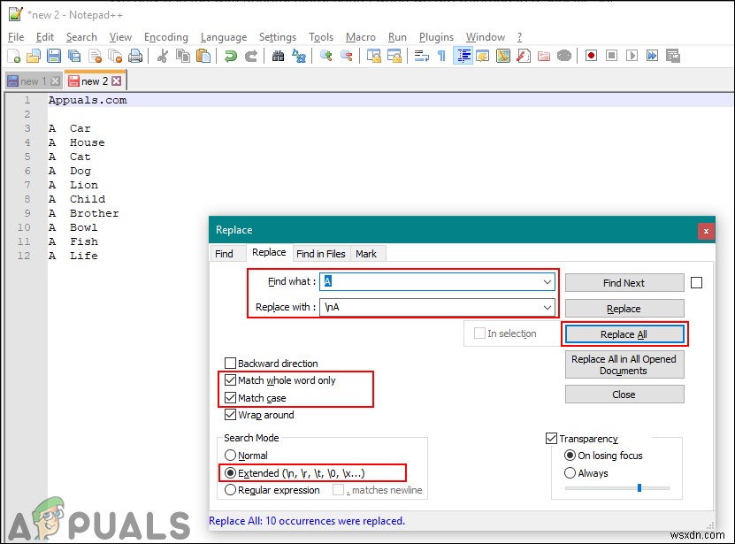Toggle Show All Characters
The image size is (735, 544).
pyautogui.click(x=440, y=56)
